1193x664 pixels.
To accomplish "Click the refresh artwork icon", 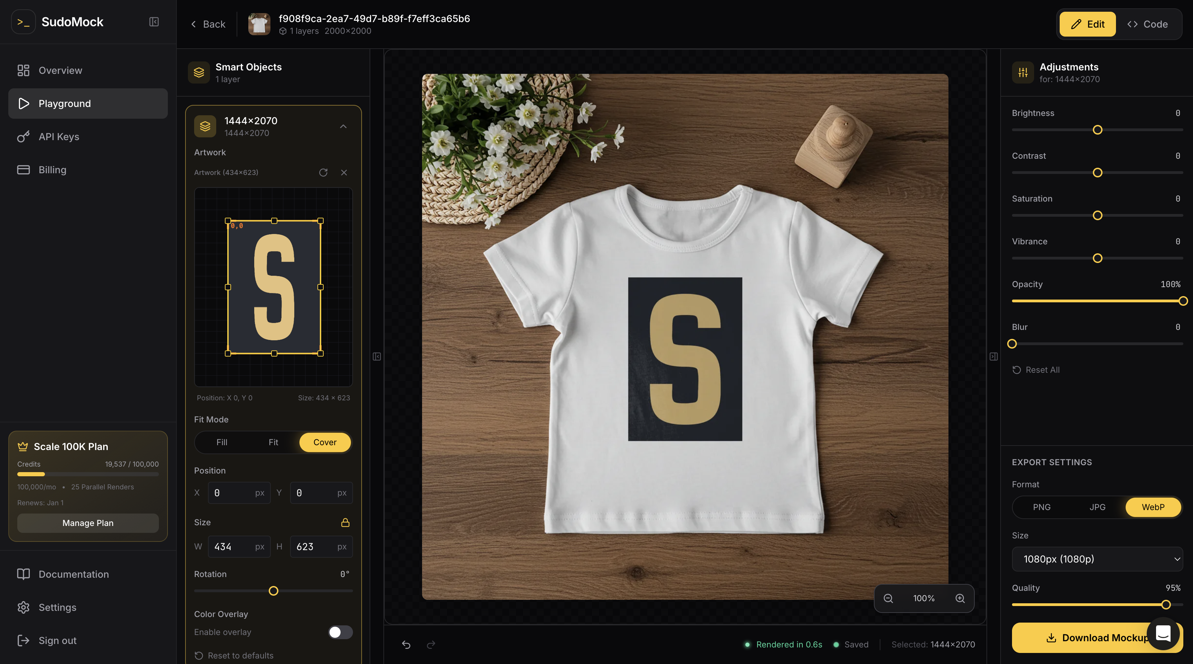I will [x=323, y=173].
